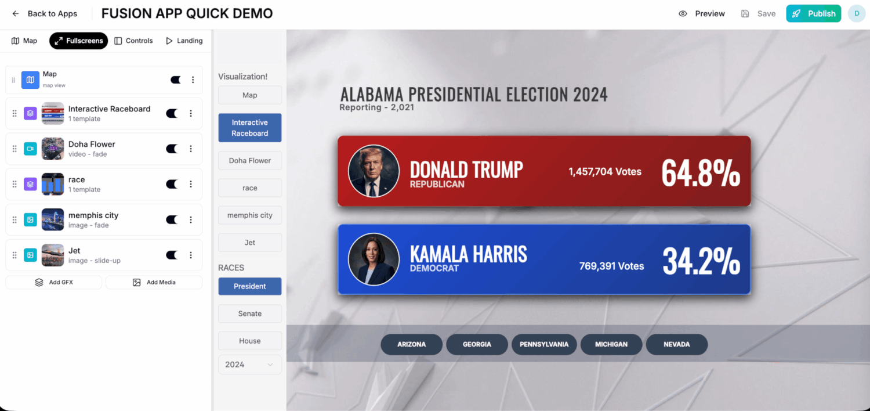This screenshot has height=411, width=870.
Task: Click the drag handle for Doha Flower
Action: 14,149
